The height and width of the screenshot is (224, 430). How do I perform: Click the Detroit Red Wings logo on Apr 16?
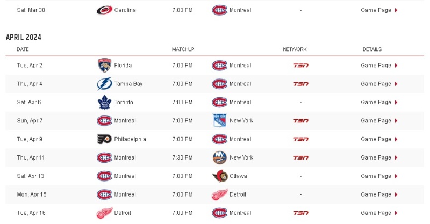coord(104,213)
